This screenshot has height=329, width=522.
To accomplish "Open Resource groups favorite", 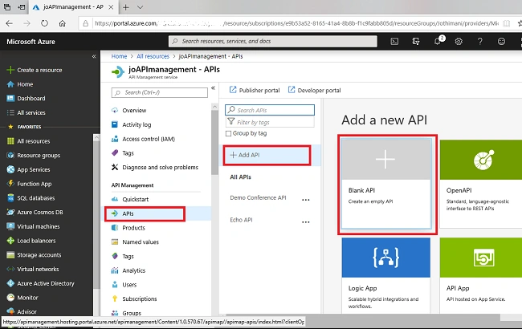I will pos(34,156).
